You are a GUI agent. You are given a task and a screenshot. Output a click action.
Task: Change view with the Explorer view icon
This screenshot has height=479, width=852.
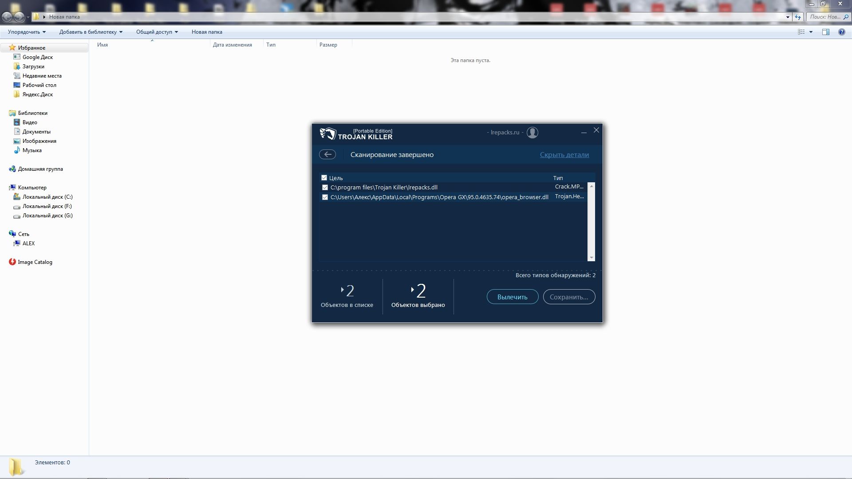pos(801,32)
